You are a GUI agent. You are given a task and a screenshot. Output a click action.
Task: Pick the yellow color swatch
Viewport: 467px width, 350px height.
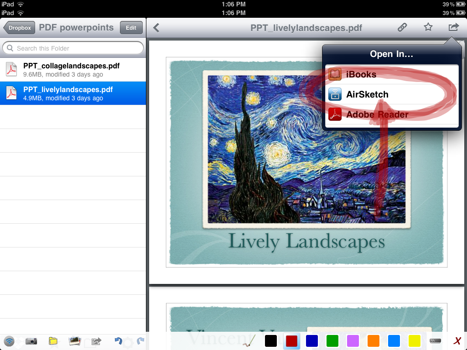pos(414,341)
